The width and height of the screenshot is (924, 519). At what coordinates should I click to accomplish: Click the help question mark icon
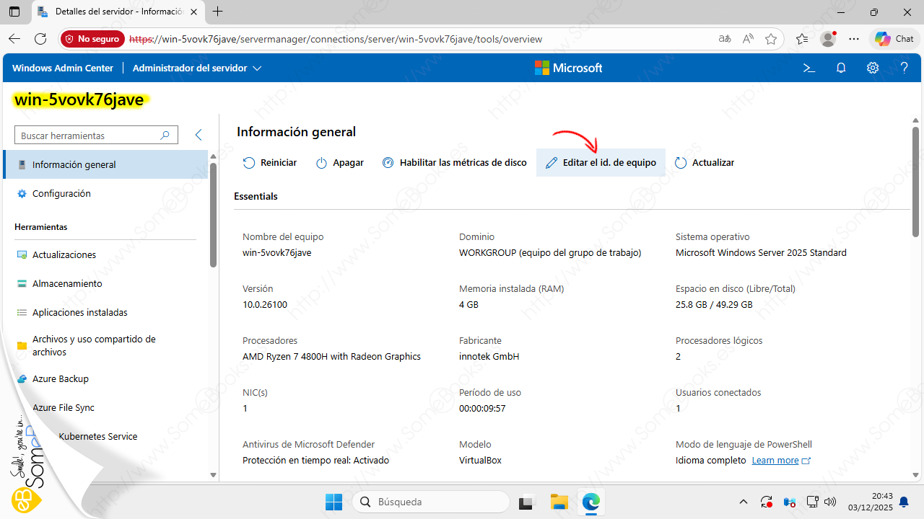(903, 68)
